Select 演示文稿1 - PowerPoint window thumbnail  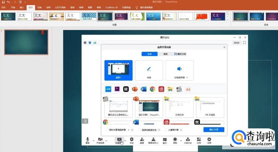click(x=149, y=107)
